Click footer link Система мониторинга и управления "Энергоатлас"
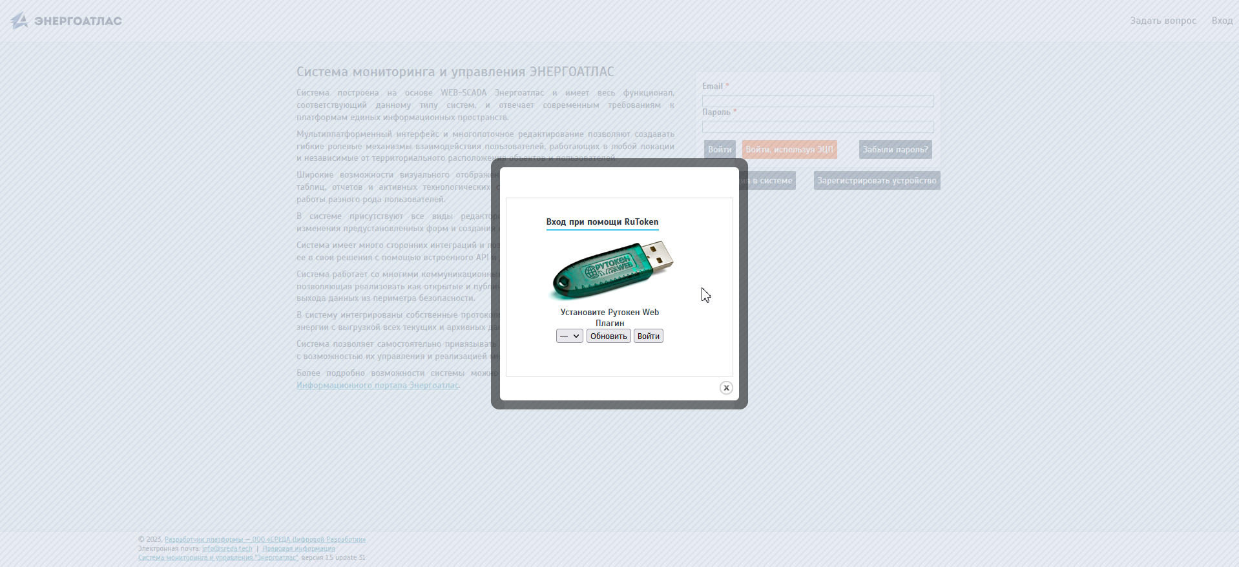1239x567 pixels. coord(218,557)
